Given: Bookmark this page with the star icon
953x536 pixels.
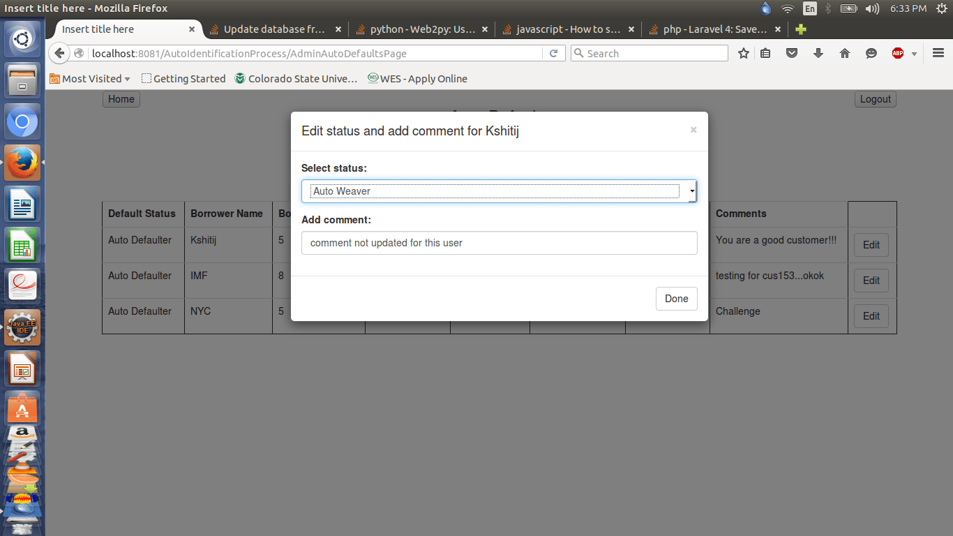Looking at the screenshot, I should coord(743,53).
